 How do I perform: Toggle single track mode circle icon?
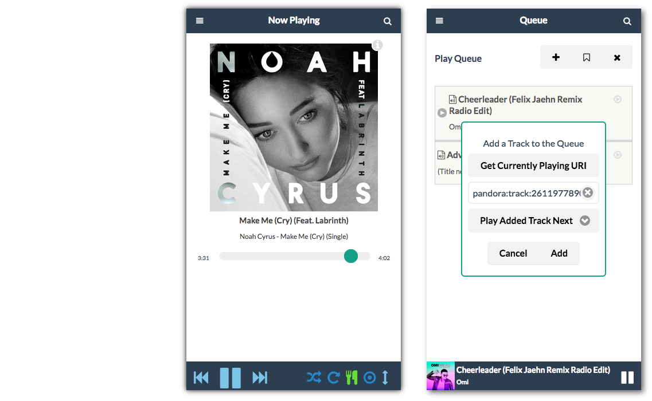(370, 378)
